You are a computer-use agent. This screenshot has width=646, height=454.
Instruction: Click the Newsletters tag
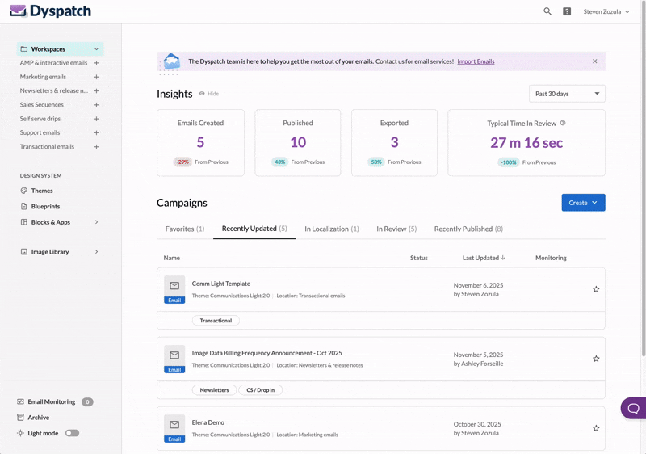coord(214,390)
